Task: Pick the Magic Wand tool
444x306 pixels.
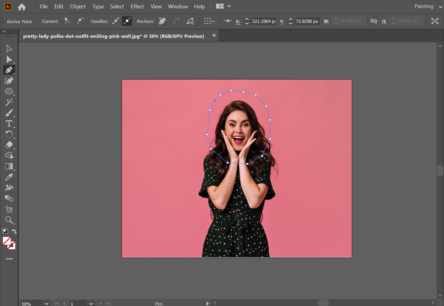Action: [9, 102]
